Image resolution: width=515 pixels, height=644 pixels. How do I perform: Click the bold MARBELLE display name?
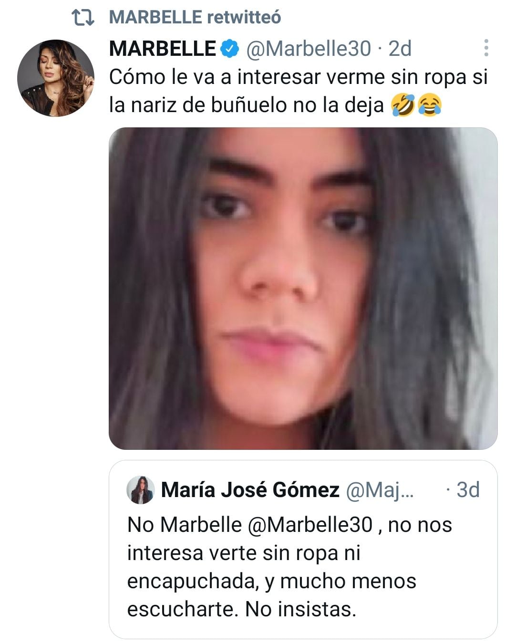(x=163, y=48)
